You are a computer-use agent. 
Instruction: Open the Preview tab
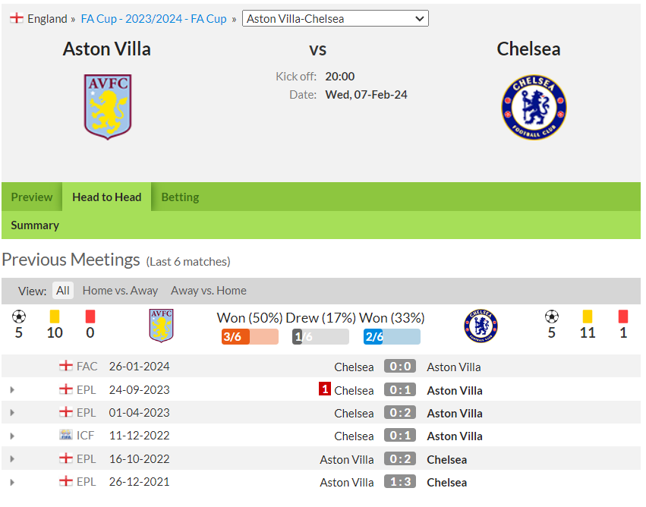pyautogui.click(x=32, y=197)
